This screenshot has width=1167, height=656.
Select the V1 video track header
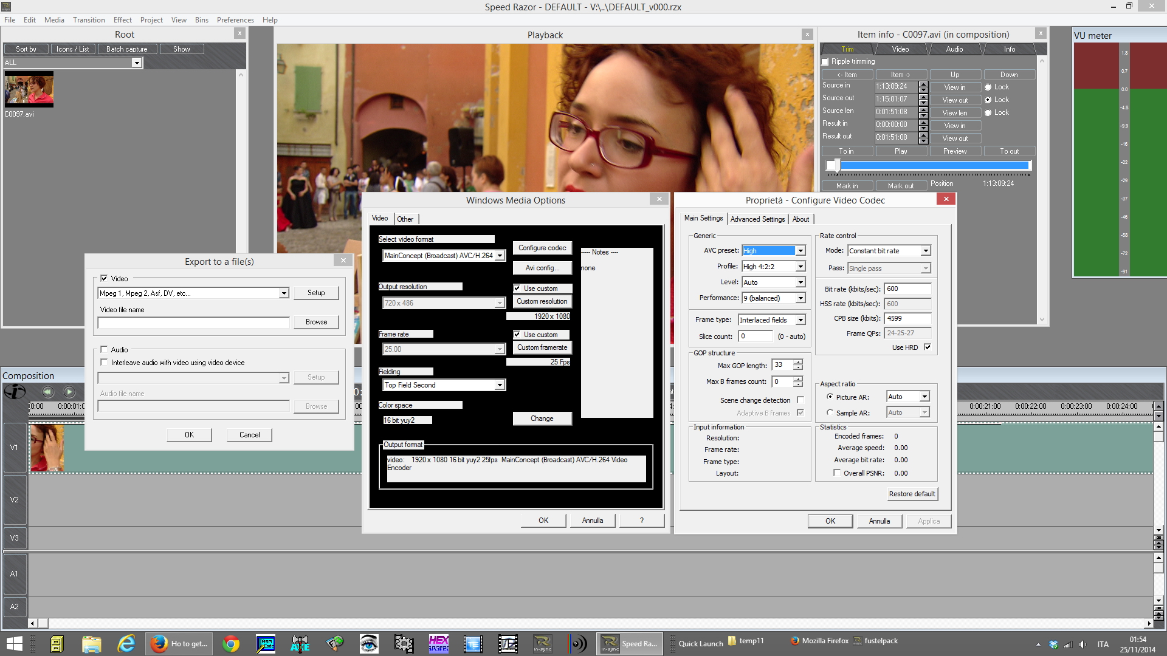[x=15, y=448]
